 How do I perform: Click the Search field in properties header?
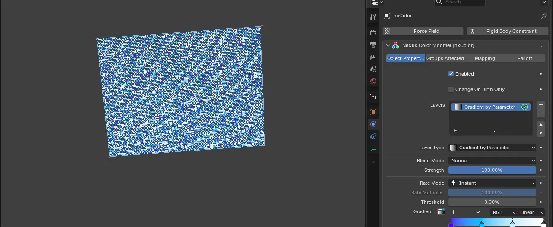point(460,2)
